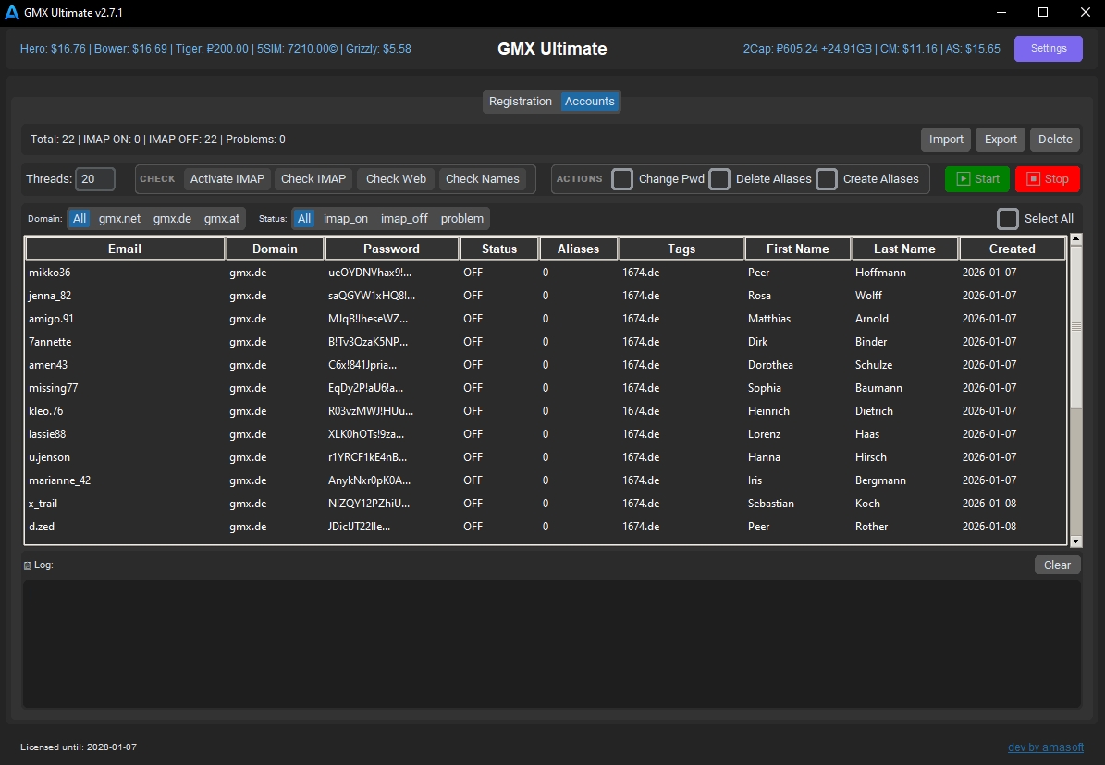The width and height of the screenshot is (1105, 765).
Task: Click the small Log icon
Action: (28, 565)
